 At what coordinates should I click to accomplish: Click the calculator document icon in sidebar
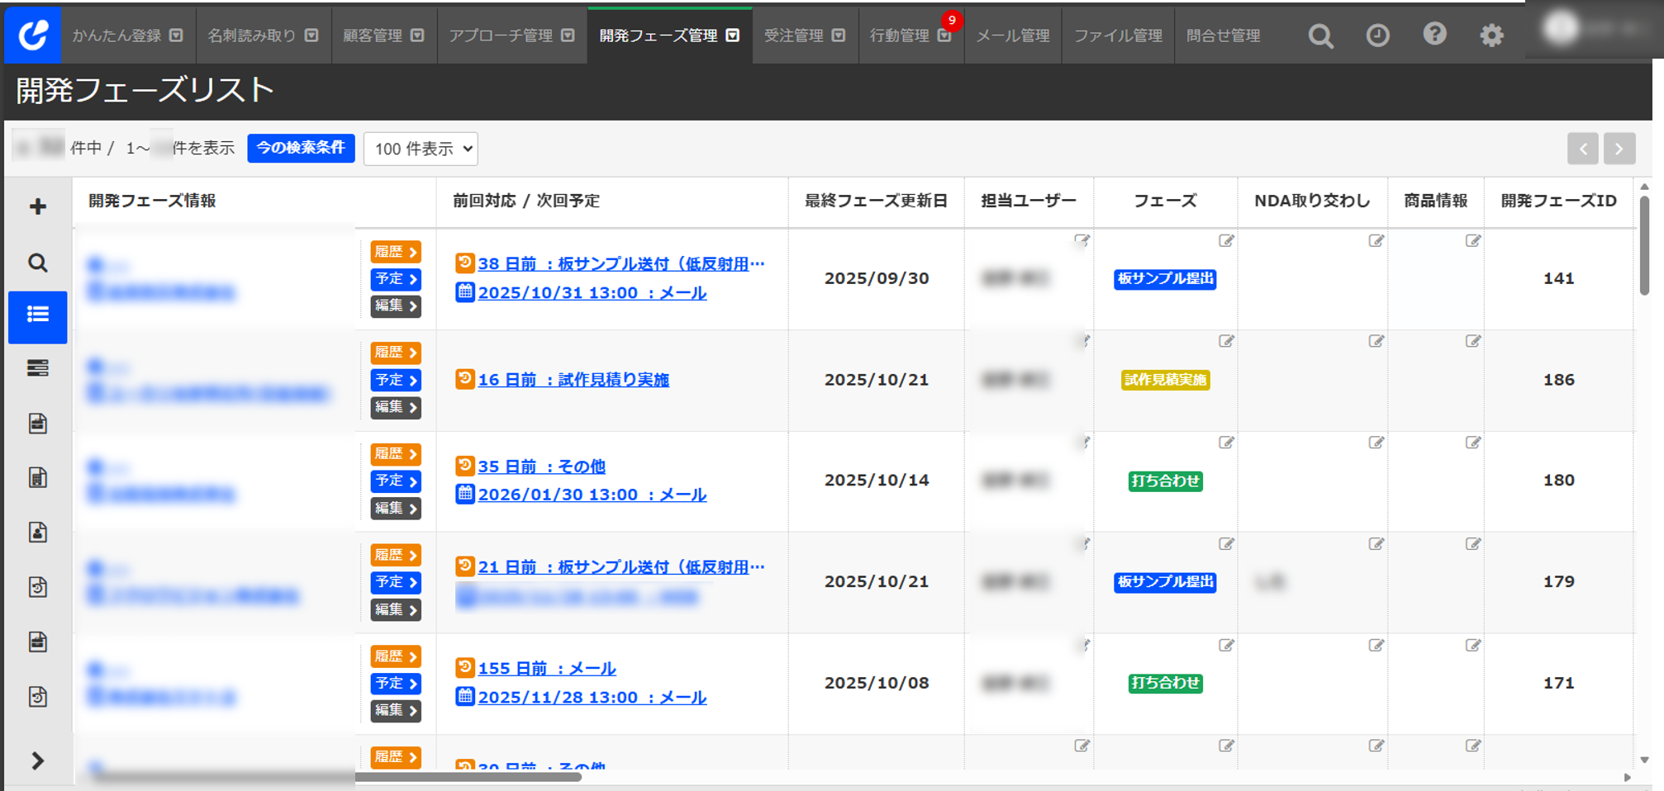[x=37, y=478]
